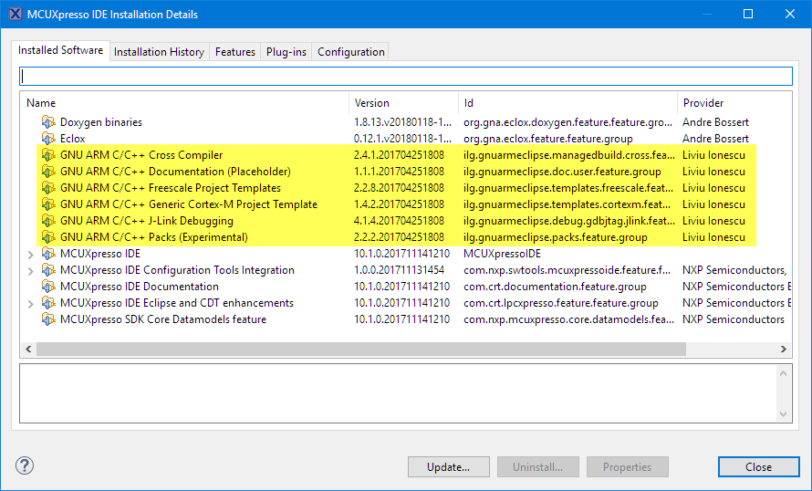812x491 pixels.
Task: Click the J-Link Debugging feature icon
Action: [x=48, y=221]
